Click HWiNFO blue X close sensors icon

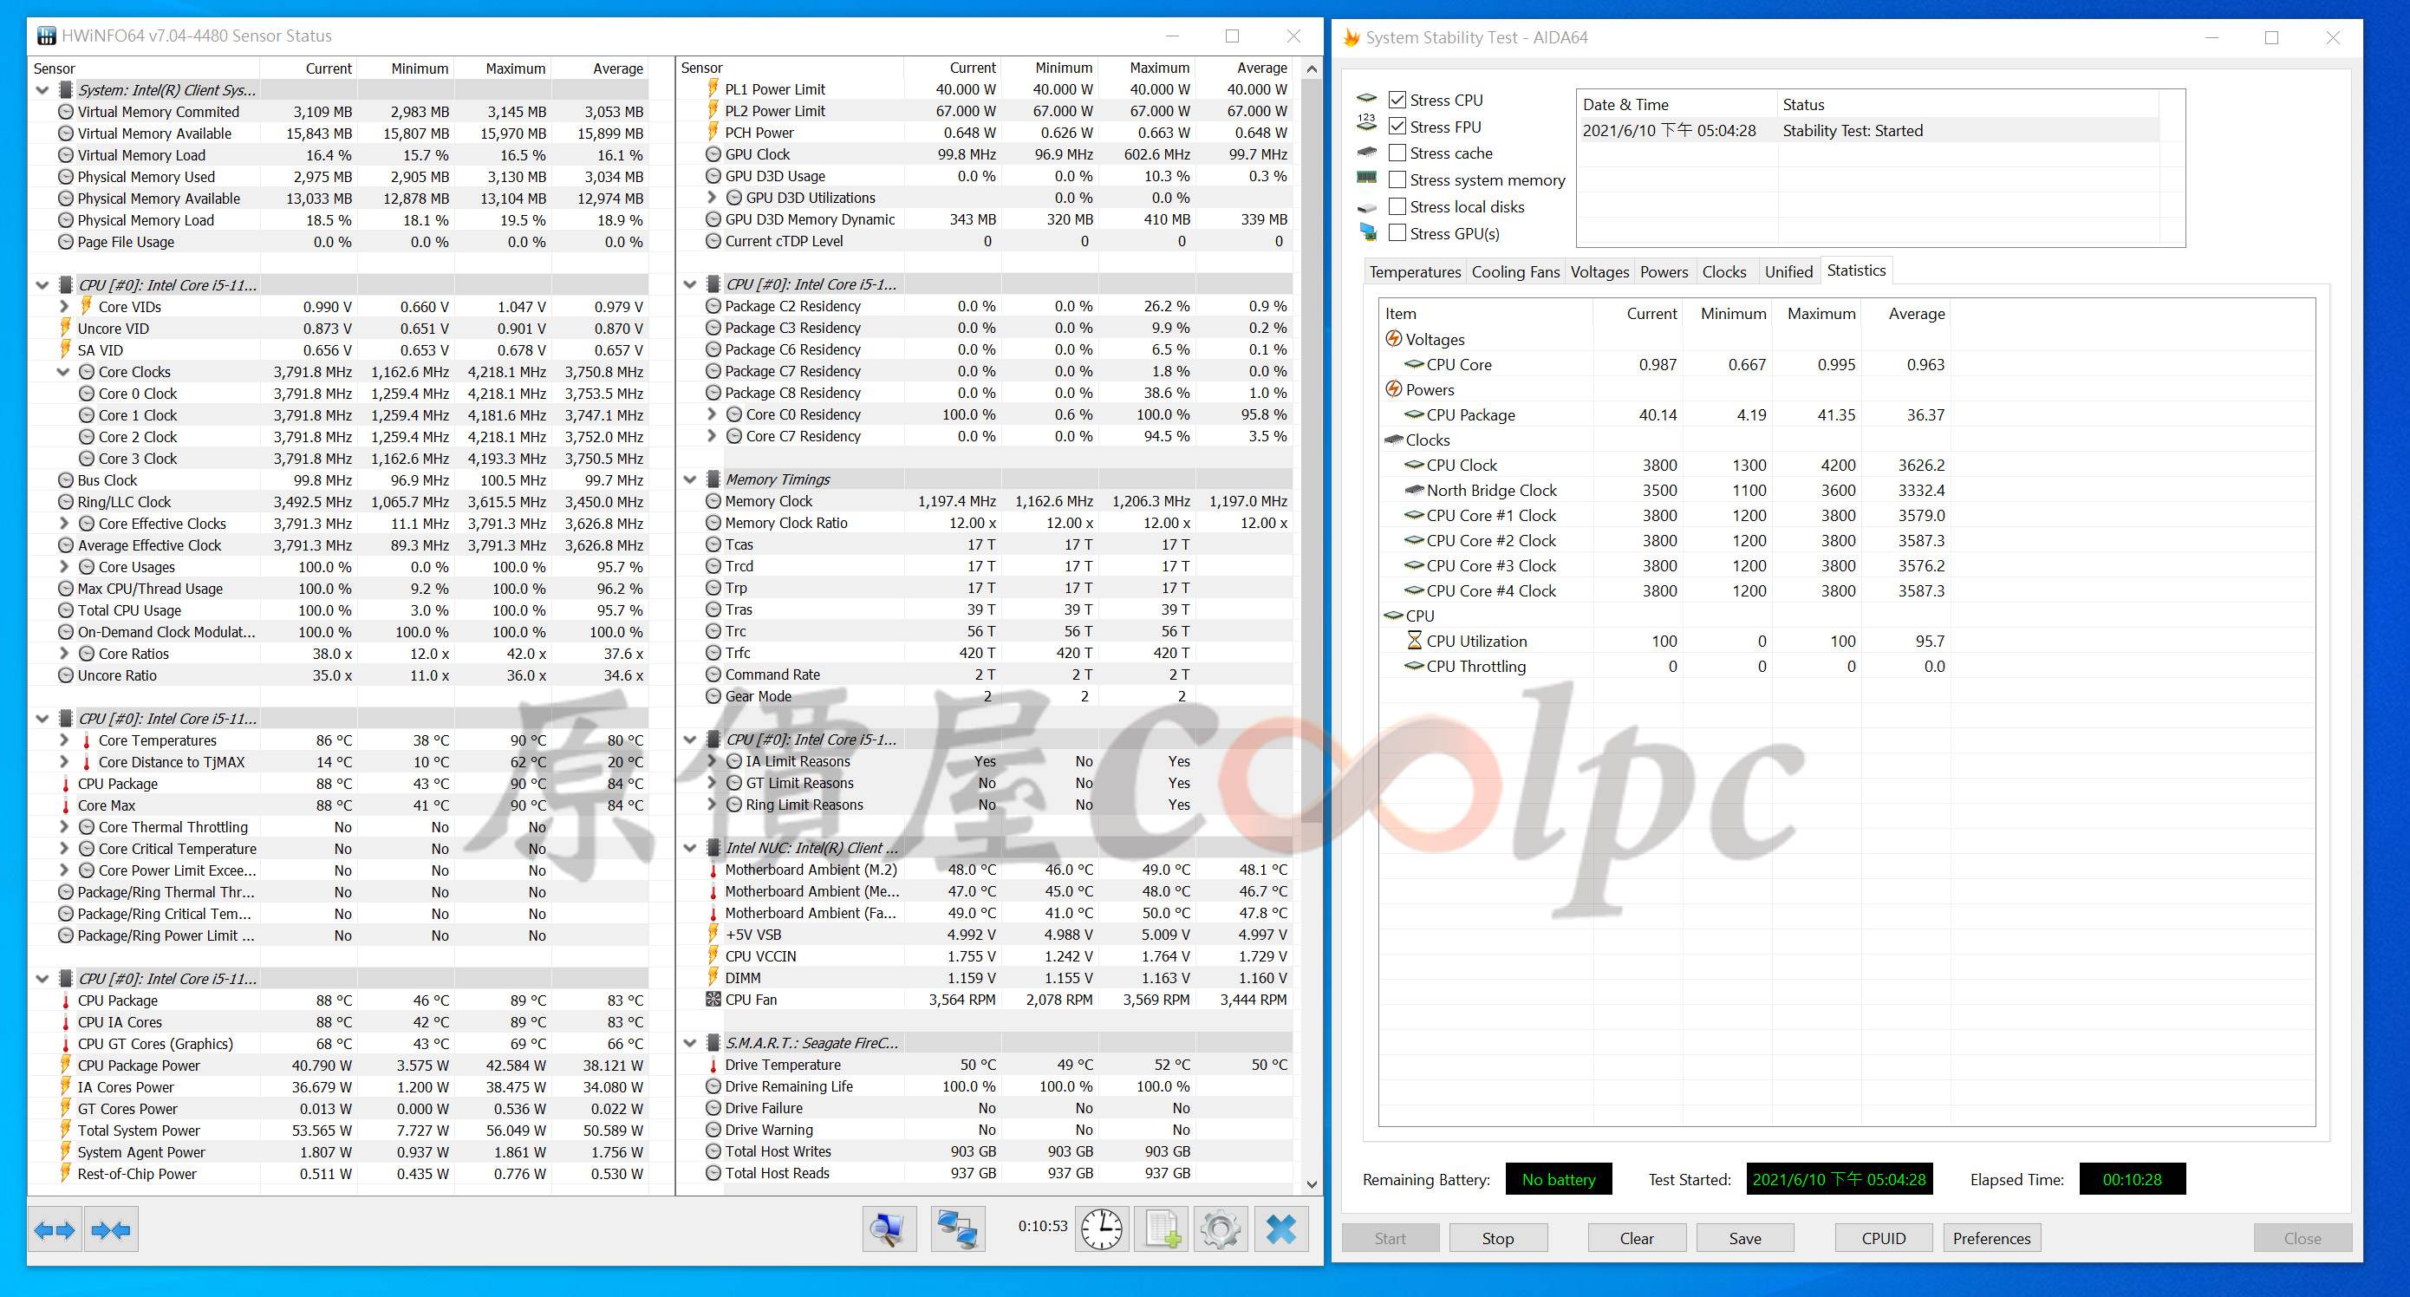pyautogui.click(x=1280, y=1229)
